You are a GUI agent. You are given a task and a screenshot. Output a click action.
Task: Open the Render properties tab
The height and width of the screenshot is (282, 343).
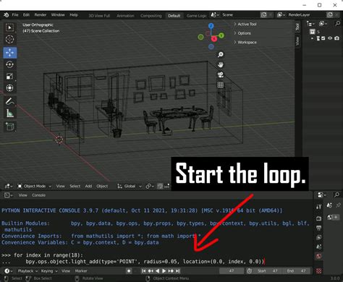click(318, 218)
